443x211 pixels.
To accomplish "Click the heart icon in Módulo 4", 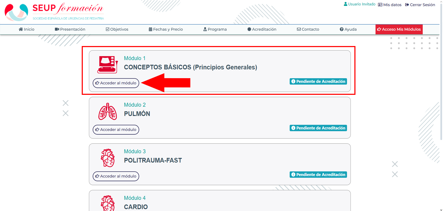I will [x=108, y=203].
